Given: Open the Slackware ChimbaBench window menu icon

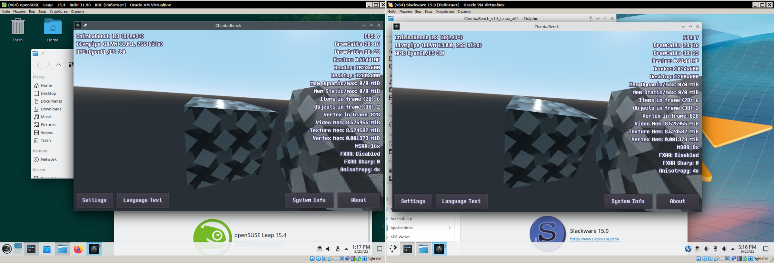Looking at the screenshot, I should 397,27.
